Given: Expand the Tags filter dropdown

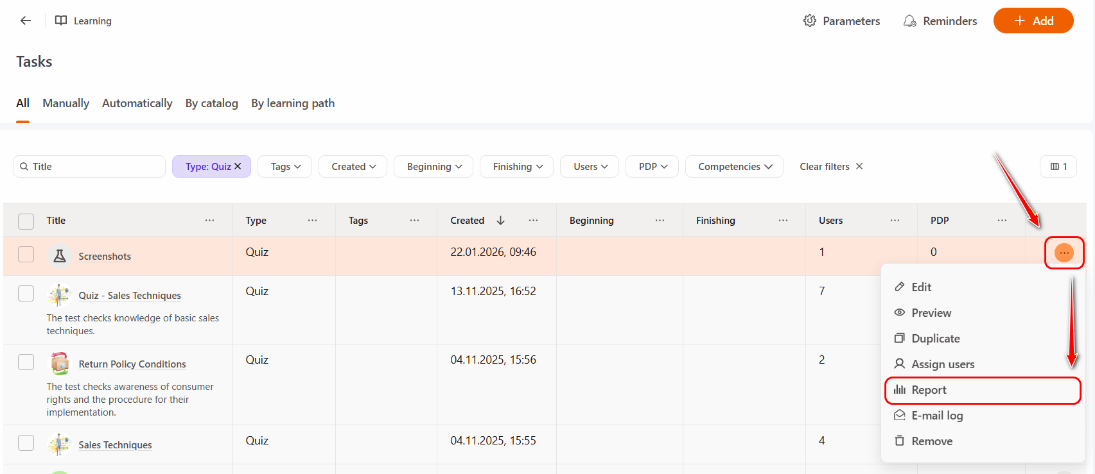Looking at the screenshot, I should [285, 167].
